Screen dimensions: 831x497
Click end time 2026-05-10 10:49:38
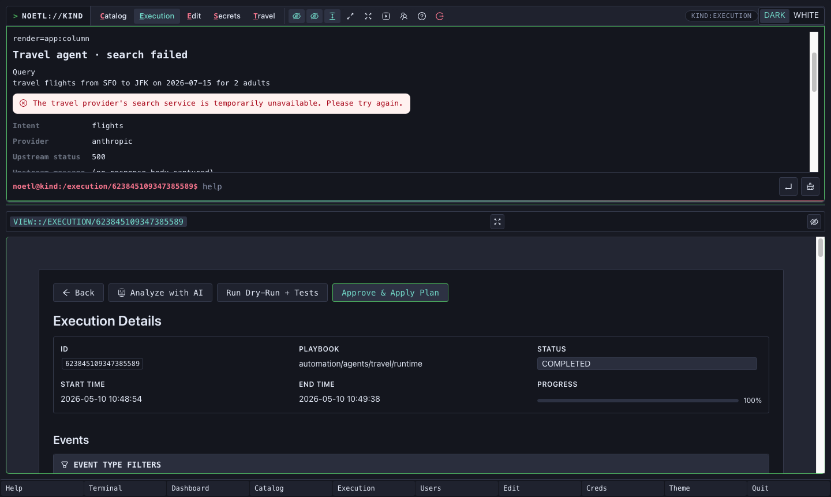tap(339, 399)
